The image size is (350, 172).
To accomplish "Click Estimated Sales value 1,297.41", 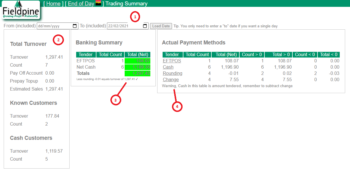I will 54,89.
